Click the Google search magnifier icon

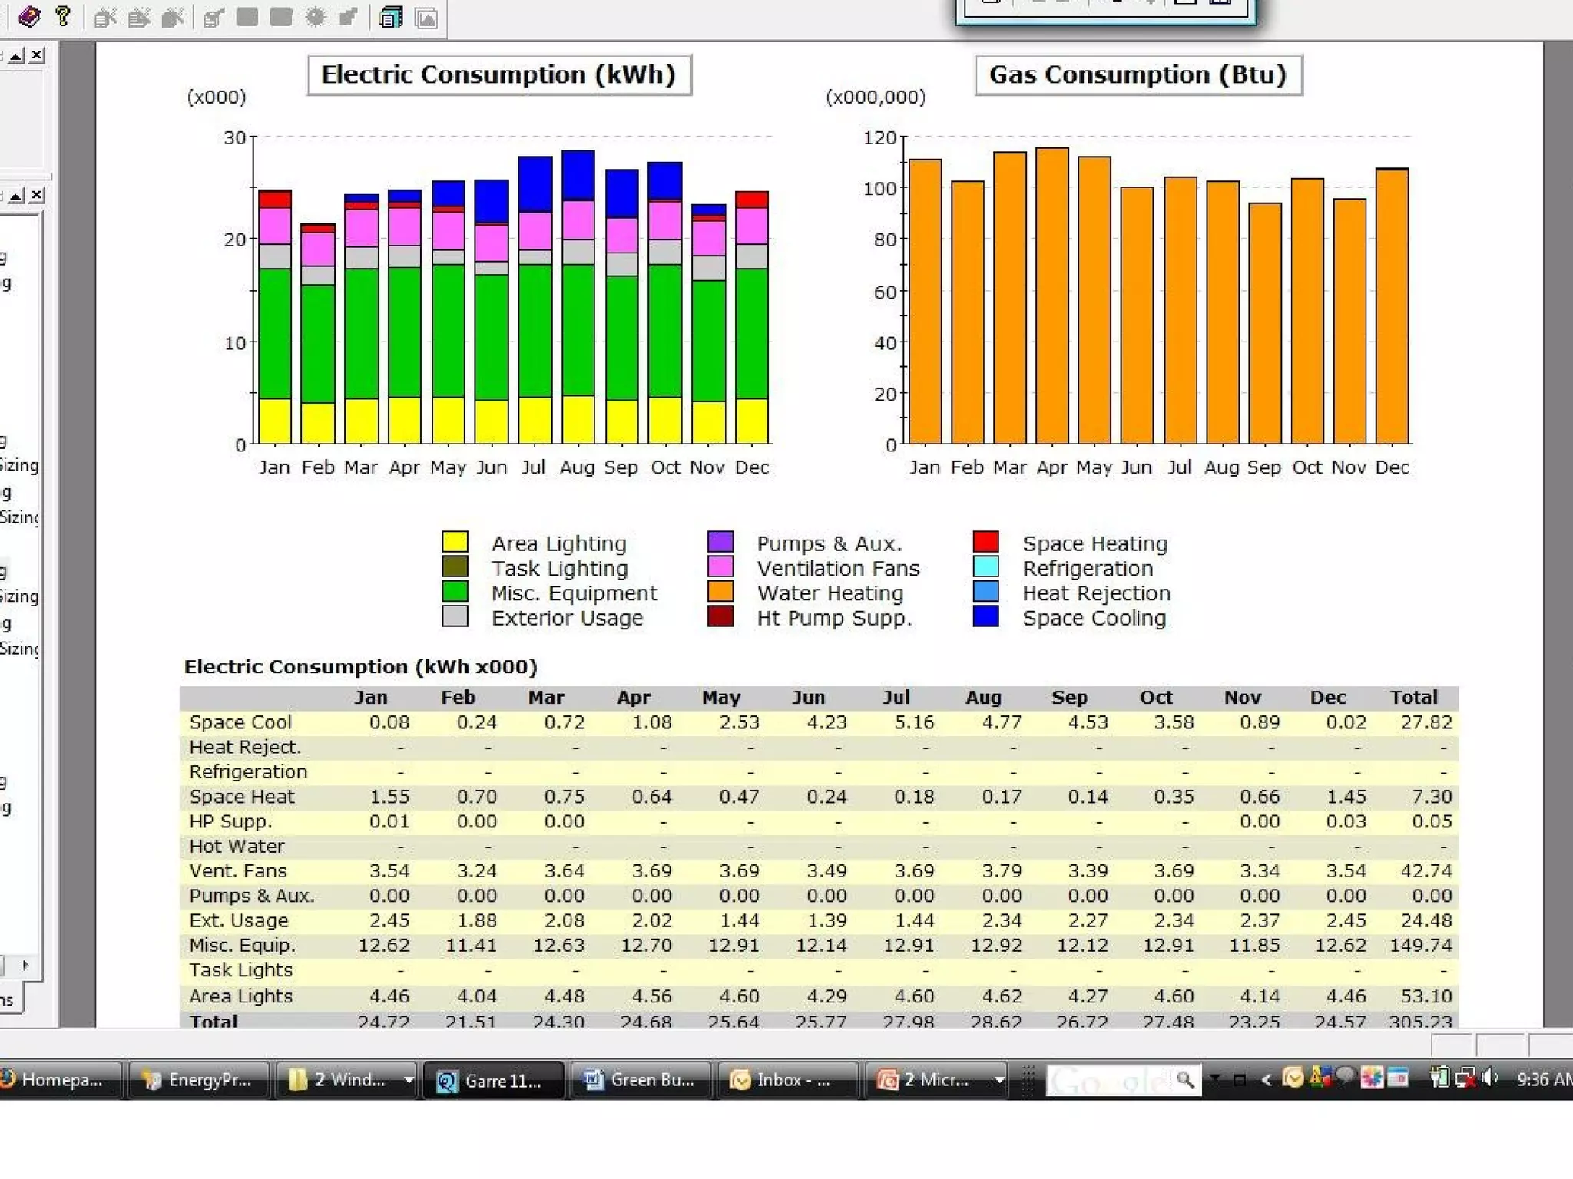click(x=1185, y=1080)
